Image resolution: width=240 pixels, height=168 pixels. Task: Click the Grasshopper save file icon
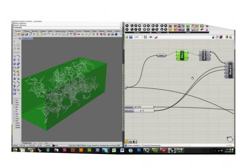click(x=130, y=37)
